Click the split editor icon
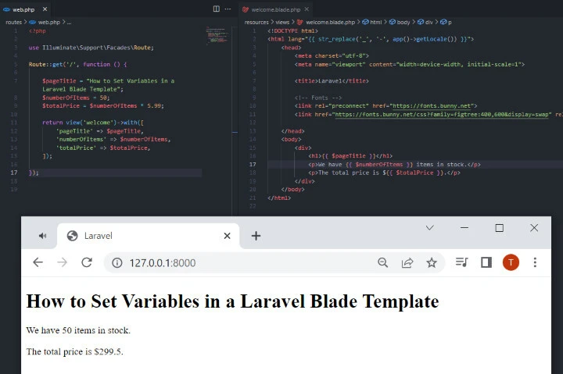The image size is (563, 374). point(217,9)
